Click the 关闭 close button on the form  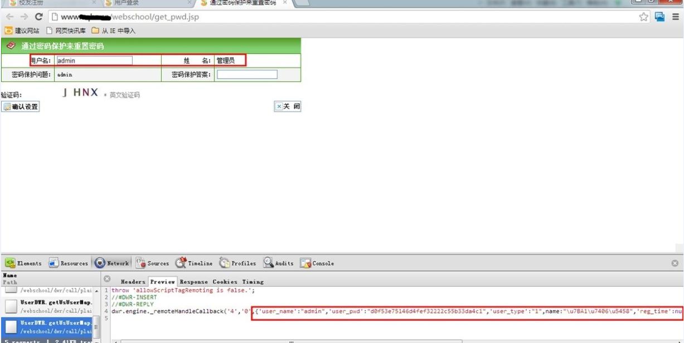tap(288, 106)
